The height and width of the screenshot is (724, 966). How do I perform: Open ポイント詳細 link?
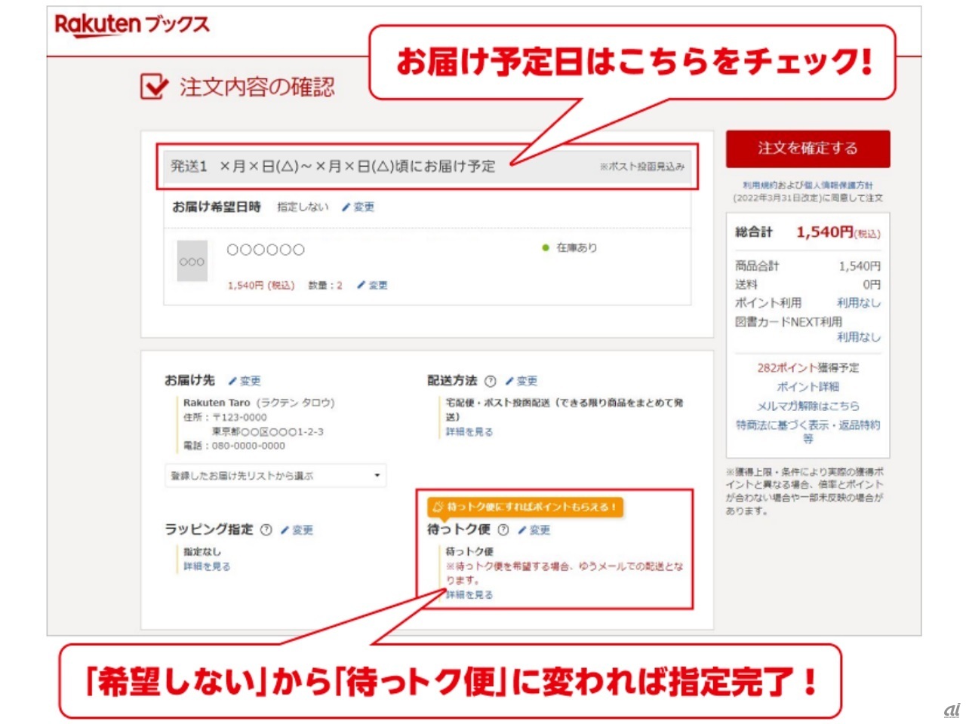pos(808,387)
